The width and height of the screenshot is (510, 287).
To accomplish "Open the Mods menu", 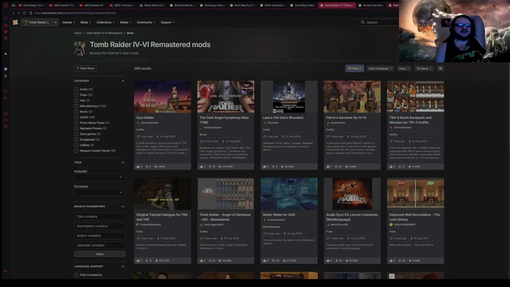I will [x=86, y=22].
